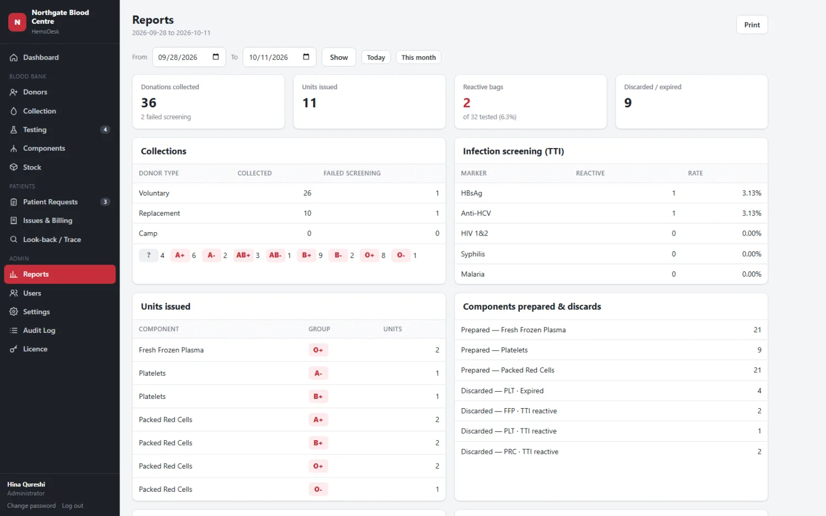Log out of HemoDesk
This screenshot has width=826, height=516.
pos(73,506)
